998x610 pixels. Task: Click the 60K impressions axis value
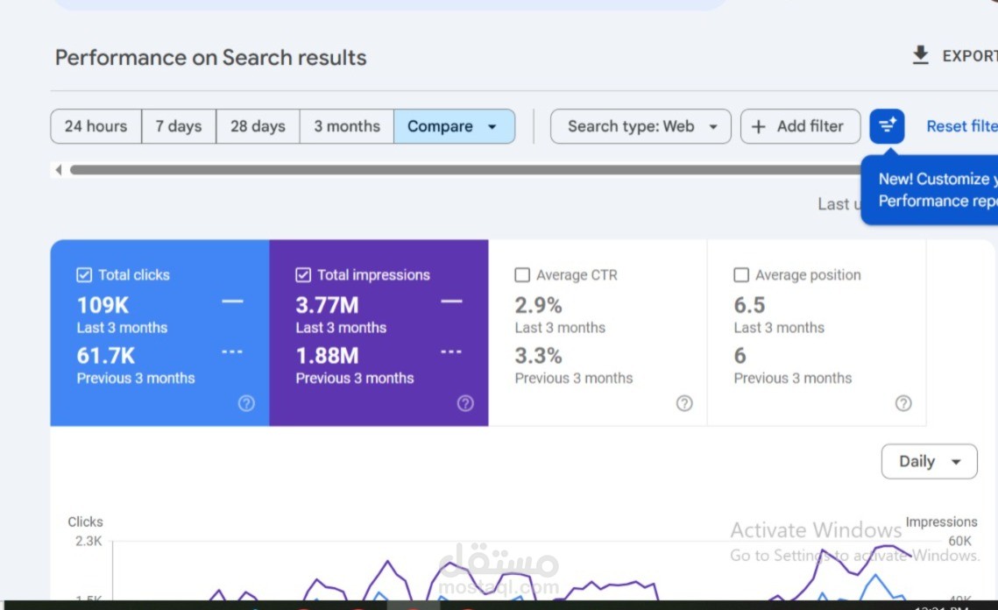(959, 542)
